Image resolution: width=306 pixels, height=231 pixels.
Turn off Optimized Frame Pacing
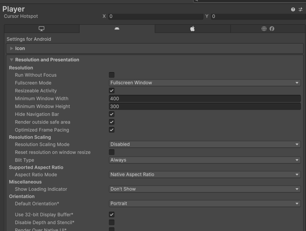tap(112, 130)
